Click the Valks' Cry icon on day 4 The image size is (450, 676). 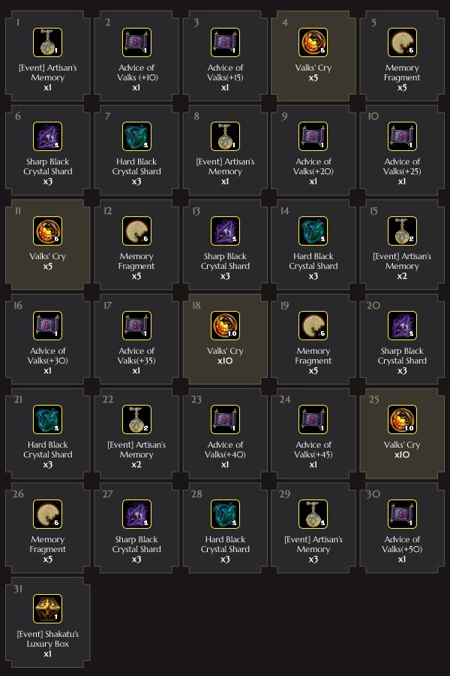pyautogui.click(x=313, y=42)
